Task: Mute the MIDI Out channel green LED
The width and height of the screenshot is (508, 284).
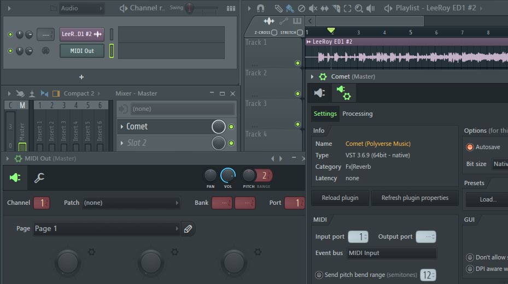Action: tap(10, 51)
